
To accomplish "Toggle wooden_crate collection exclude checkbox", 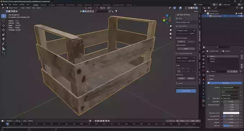I will [x=236, y=14].
